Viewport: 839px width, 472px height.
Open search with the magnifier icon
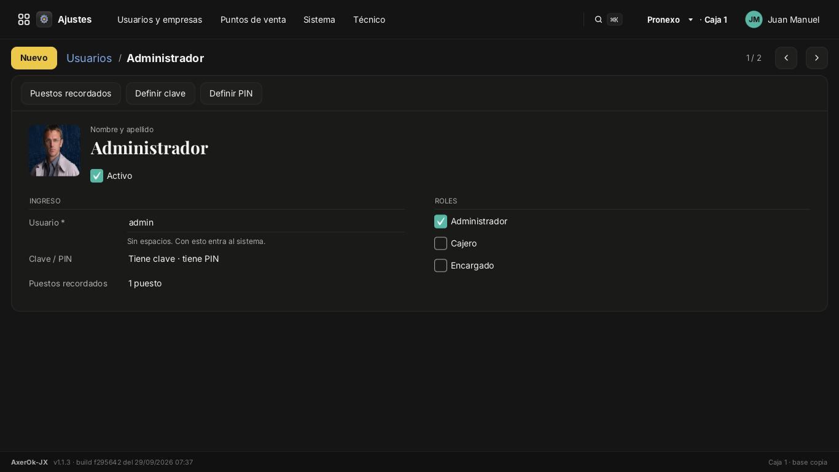click(x=598, y=20)
